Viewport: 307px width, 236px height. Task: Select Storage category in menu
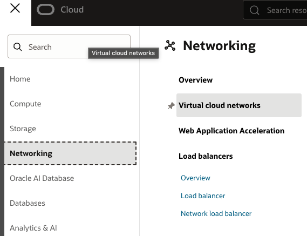coord(23,129)
